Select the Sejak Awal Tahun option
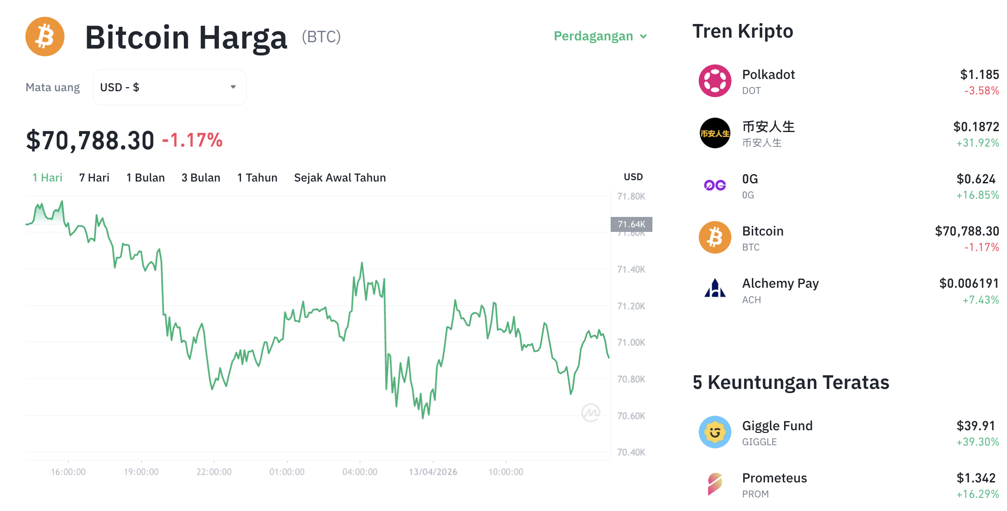This screenshot has height=511, width=1007. [x=340, y=177]
